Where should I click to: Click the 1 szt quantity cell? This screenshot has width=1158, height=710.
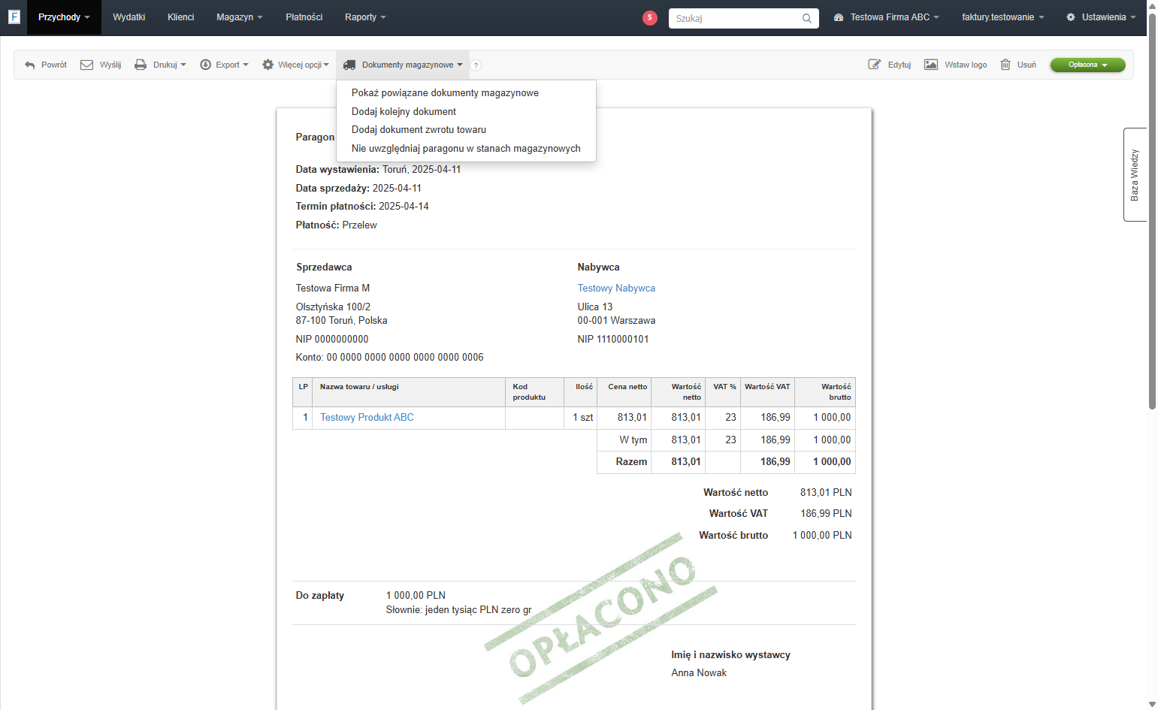582,418
